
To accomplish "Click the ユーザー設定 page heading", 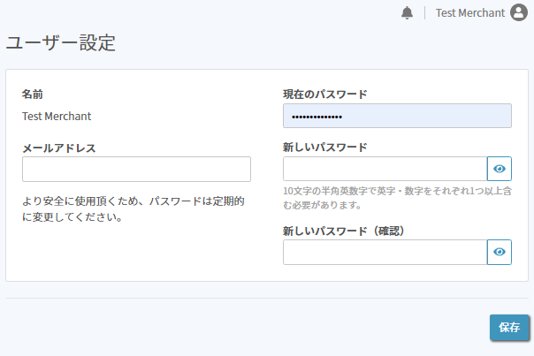I will pyautogui.click(x=61, y=43).
